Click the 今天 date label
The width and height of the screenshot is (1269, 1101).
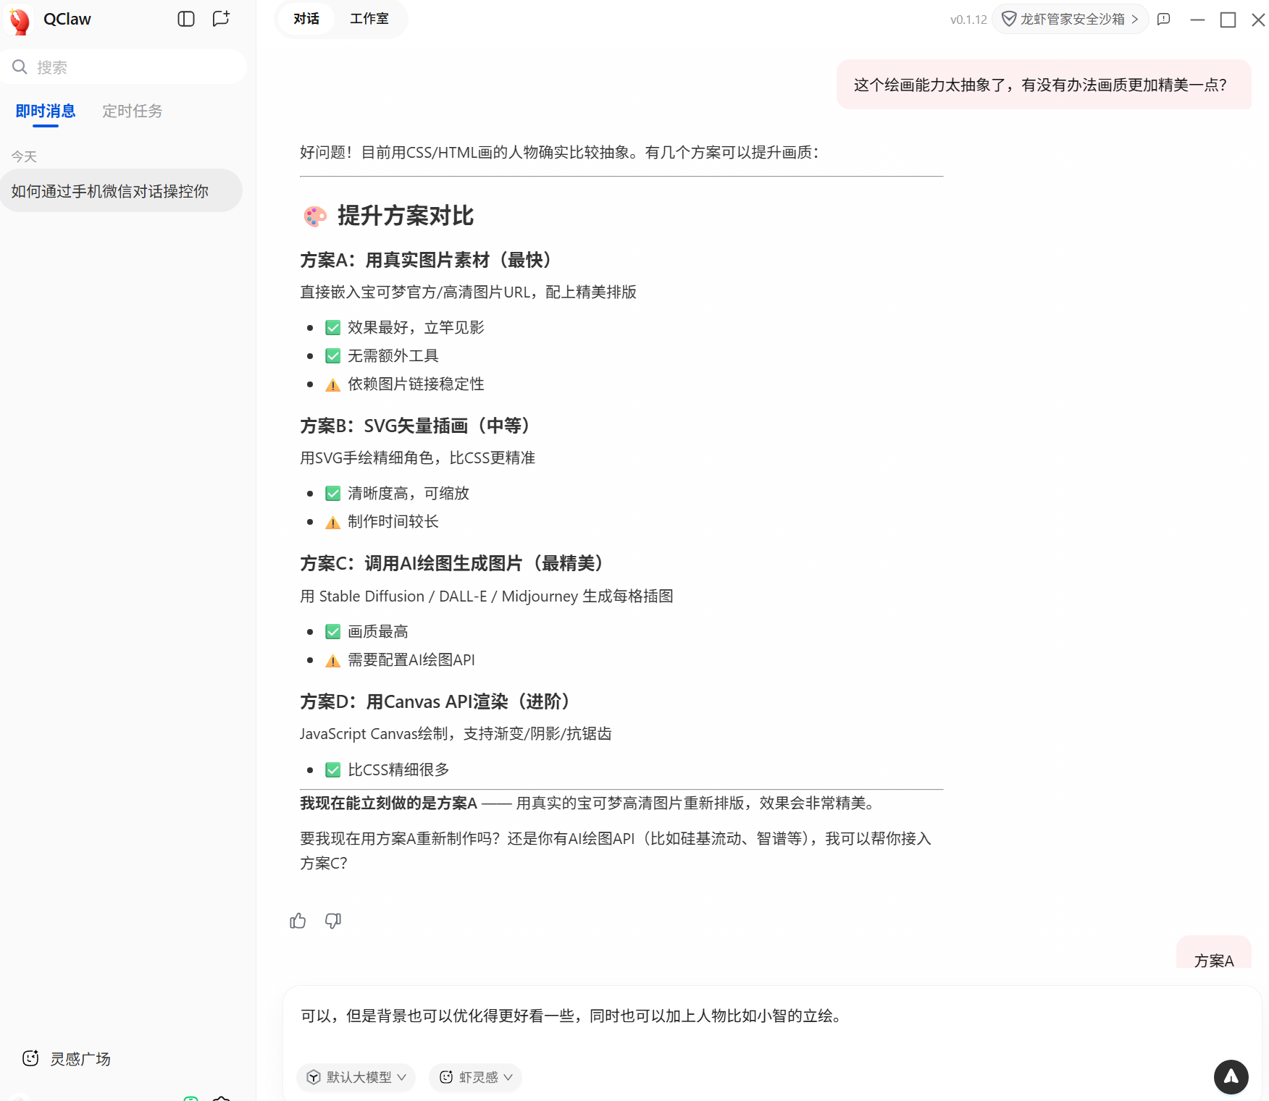pos(24,156)
